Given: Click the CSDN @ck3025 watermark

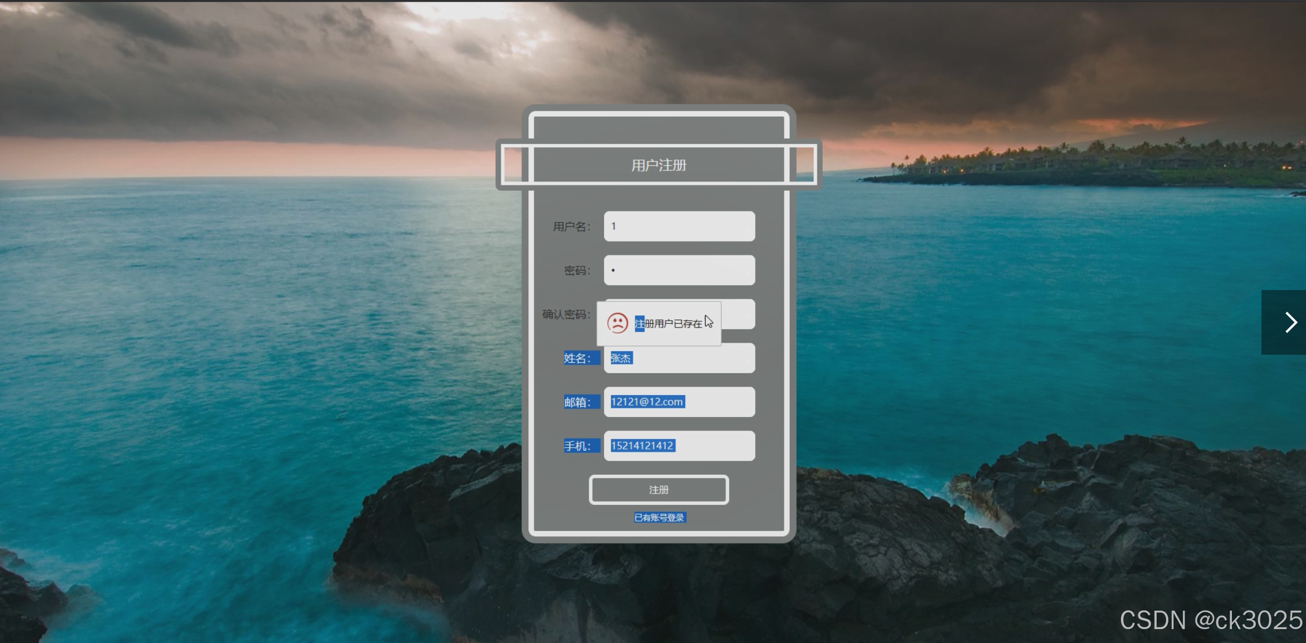Looking at the screenshot, I should pyautogui.click(x=1211, y=620).
